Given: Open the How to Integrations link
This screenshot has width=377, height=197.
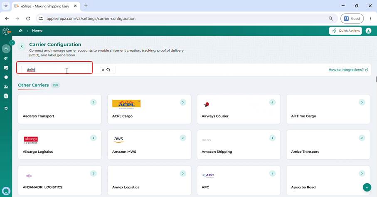Looking at the screenshot, I should (x=348, y=70).
